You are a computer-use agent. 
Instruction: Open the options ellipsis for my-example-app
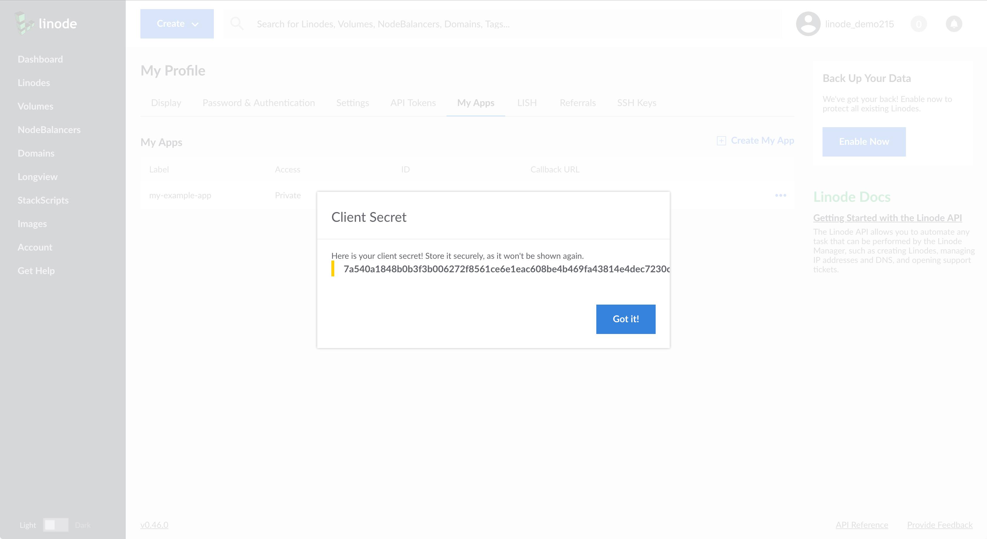[781, 195]
